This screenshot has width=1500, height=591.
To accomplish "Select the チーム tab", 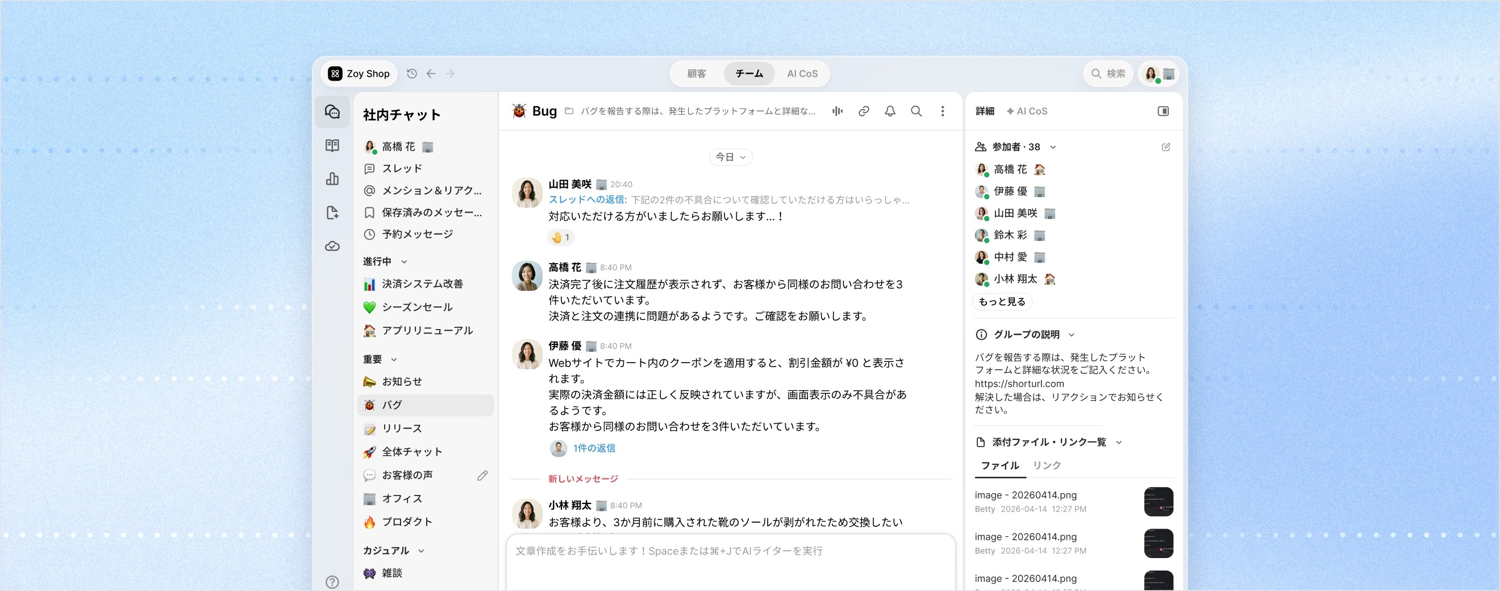I will (749, 73).
